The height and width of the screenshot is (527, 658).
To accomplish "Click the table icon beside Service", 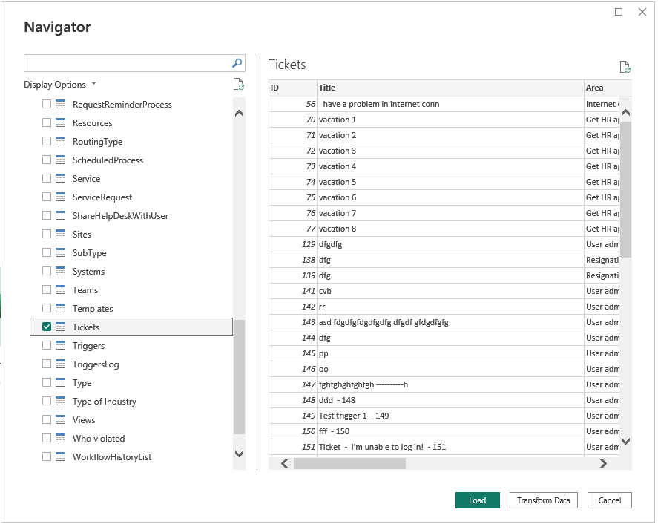I will coord(61,179).
